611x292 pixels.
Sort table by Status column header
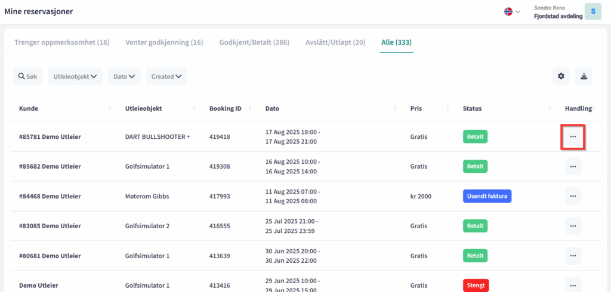coord(472,108)
